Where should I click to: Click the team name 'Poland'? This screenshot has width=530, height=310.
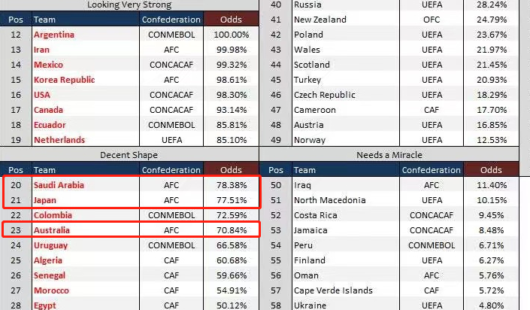[309, 35]
